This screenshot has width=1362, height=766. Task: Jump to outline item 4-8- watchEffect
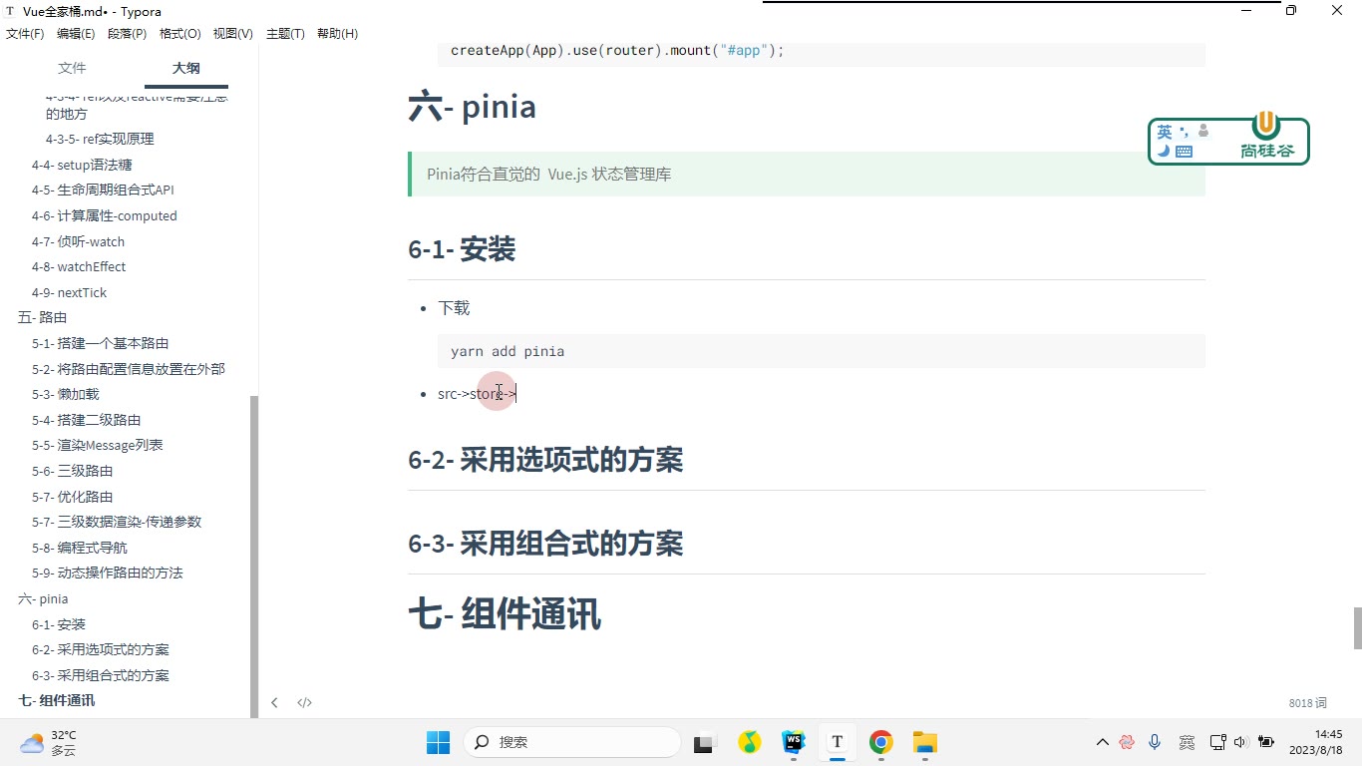pyautogui.click(x=79, y=267)
